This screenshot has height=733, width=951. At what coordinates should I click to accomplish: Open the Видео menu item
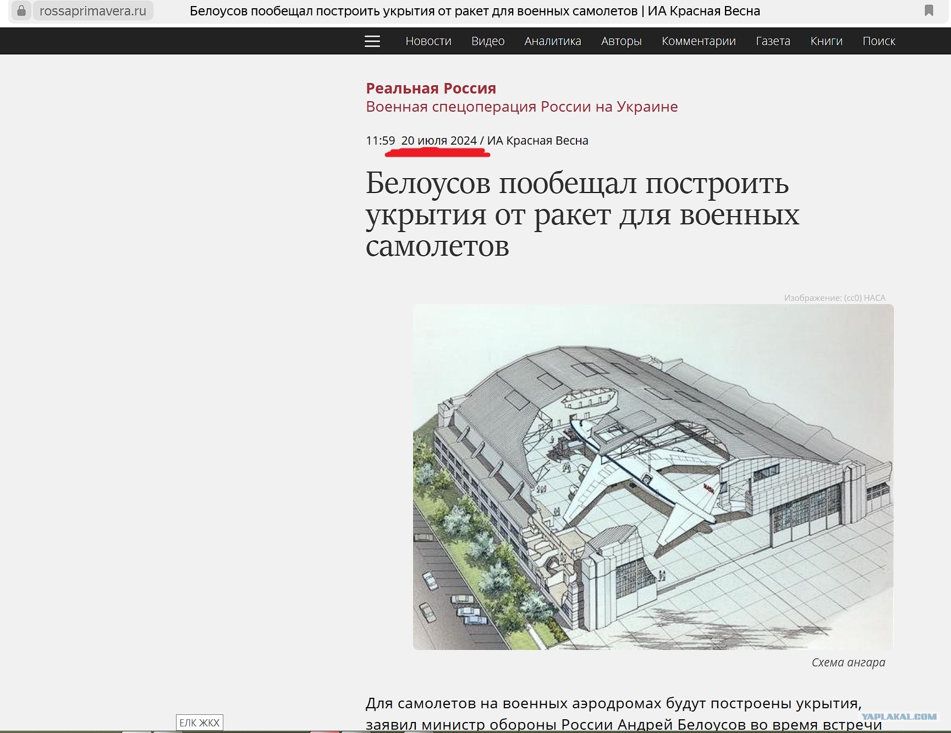(x=488, y=41)
